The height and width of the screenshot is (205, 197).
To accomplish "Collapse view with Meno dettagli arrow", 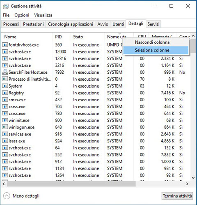I will click(7, 196).
